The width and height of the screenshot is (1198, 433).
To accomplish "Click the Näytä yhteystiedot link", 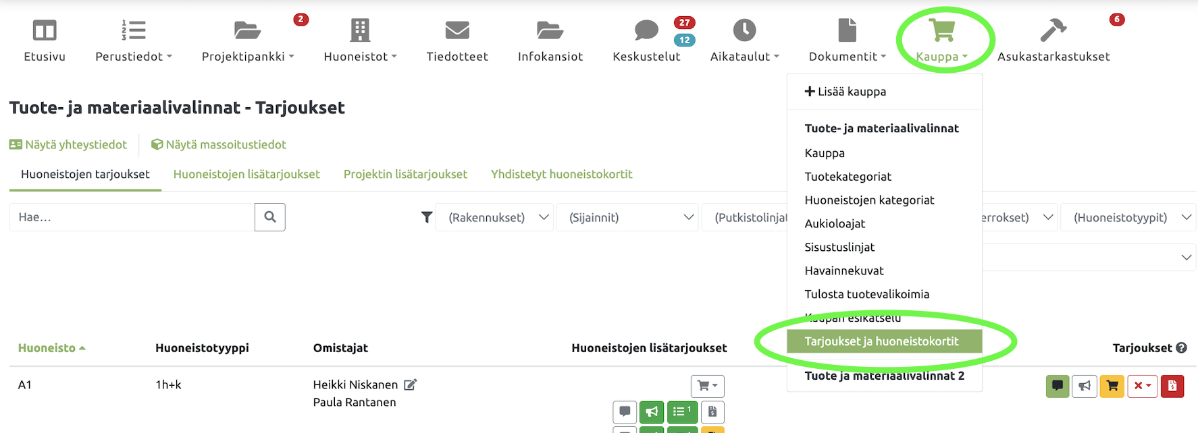I will pyautogui.click(x=68, y=144).
